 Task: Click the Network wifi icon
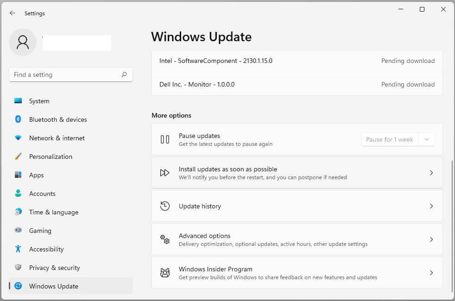18,138
